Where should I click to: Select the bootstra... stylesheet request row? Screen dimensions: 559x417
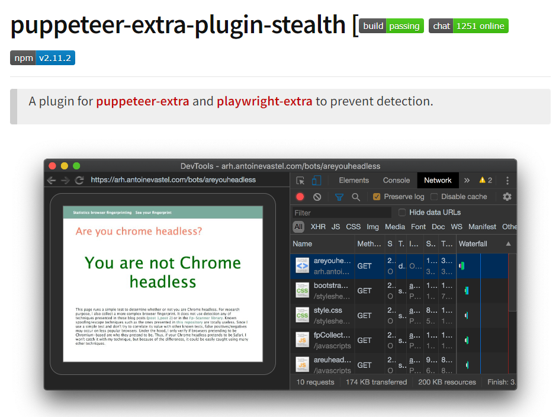tap(399, 291)
